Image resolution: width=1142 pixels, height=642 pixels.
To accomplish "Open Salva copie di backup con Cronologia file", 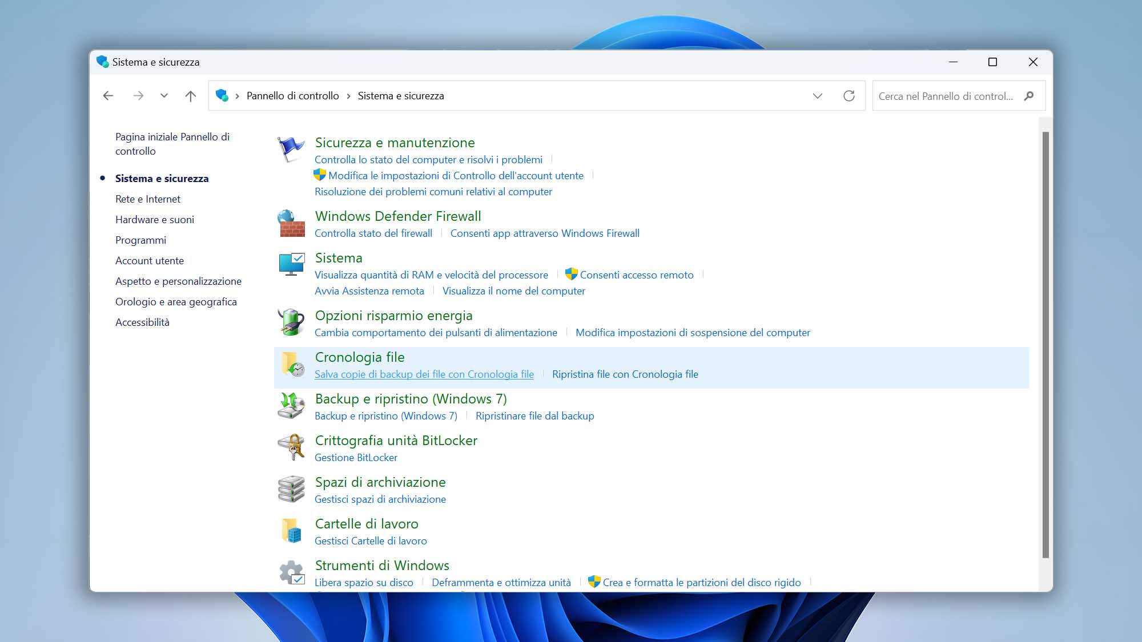I will (x=424, y=374).
